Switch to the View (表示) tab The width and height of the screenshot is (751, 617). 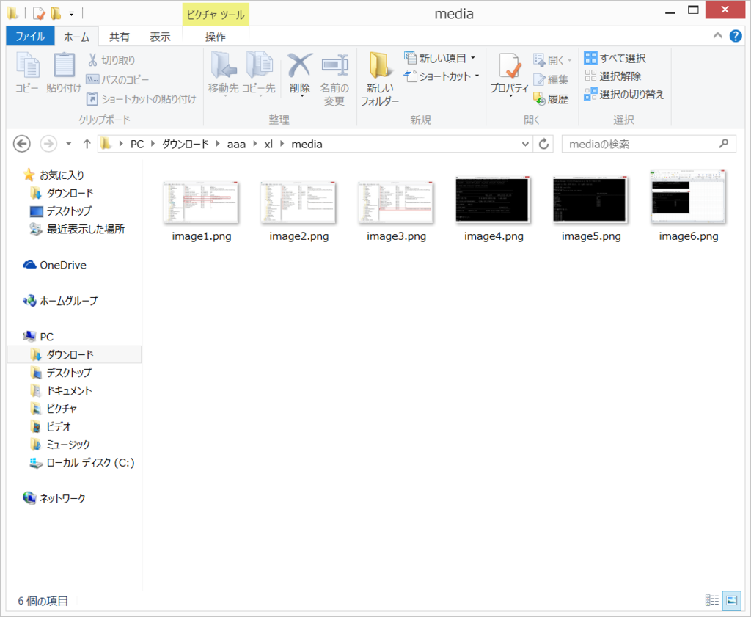[x=160, y=37]
